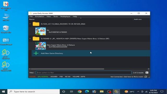Open the File menu
Screen dimensions: 167x94
[31, 16]
